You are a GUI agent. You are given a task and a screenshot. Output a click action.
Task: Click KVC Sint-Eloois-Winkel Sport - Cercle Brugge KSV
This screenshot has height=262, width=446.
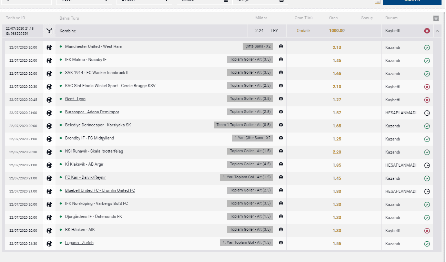[110, 86]
